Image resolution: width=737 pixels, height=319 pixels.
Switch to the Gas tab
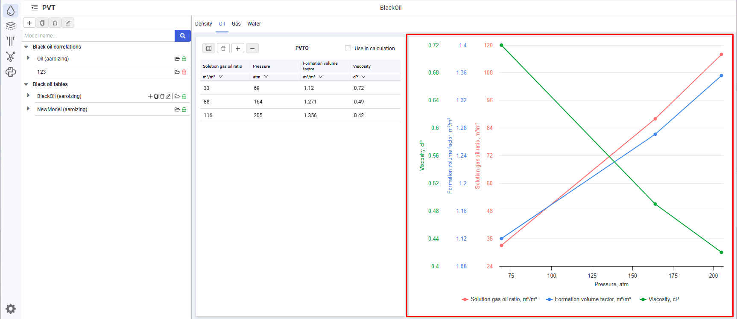(236, 24)
